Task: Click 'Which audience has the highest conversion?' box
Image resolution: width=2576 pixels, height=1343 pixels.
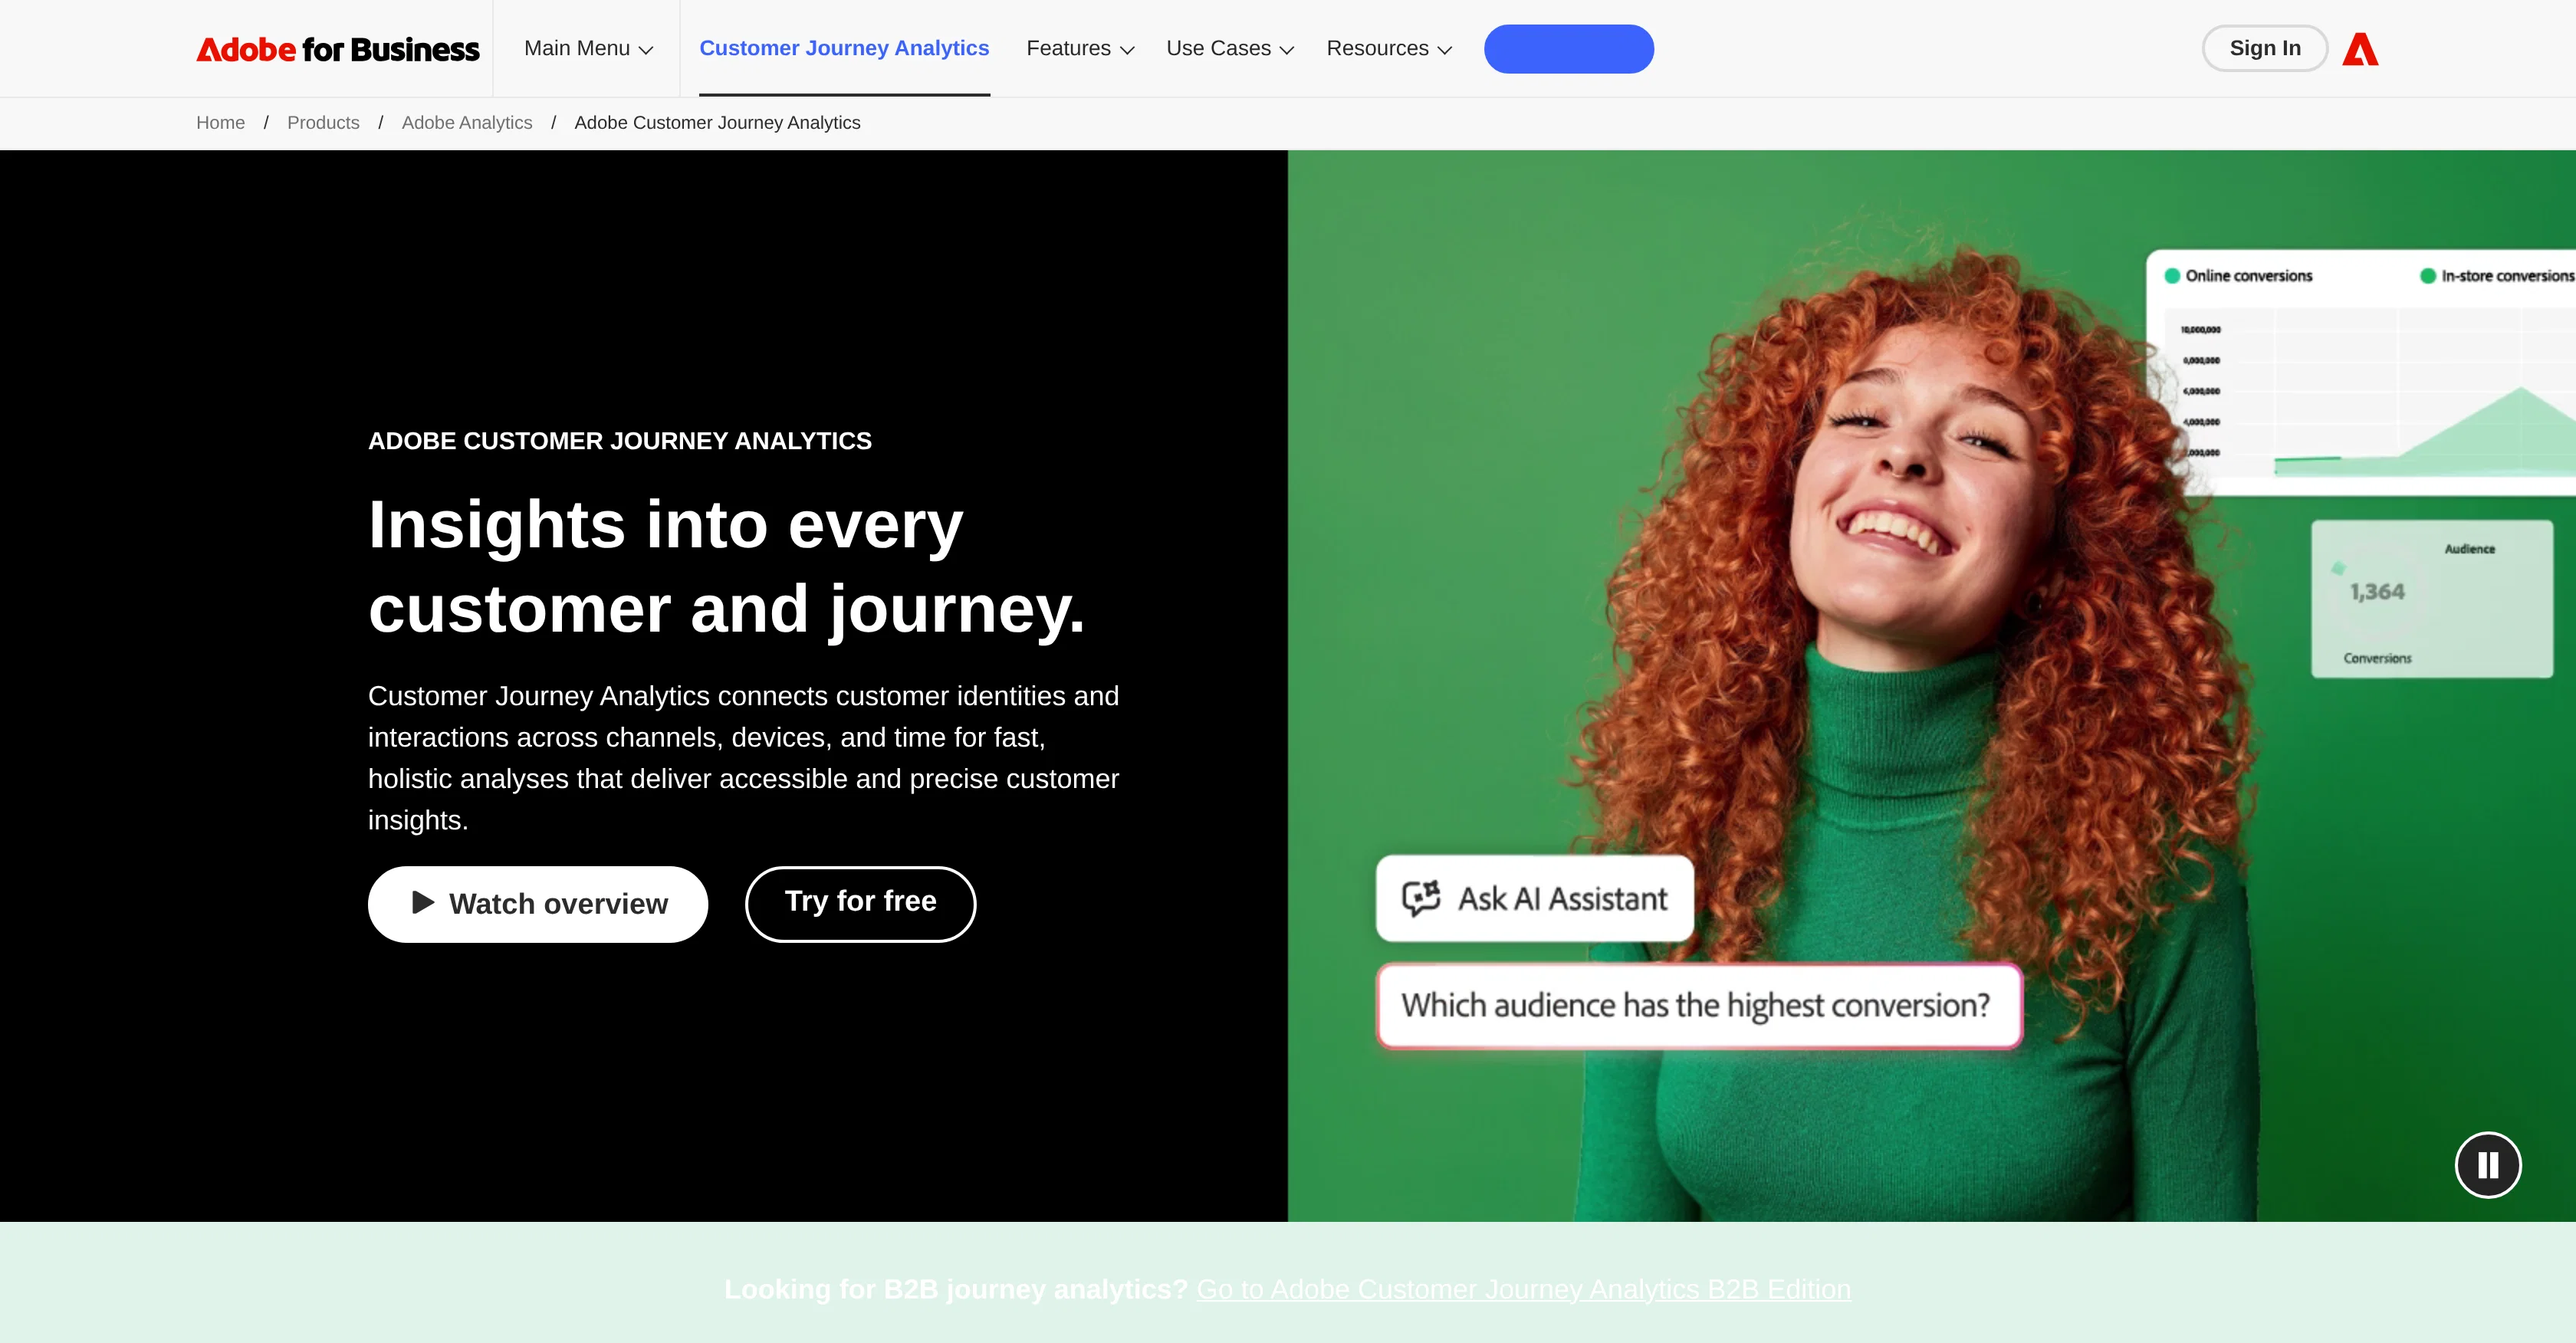Action: (1699, 1005)
